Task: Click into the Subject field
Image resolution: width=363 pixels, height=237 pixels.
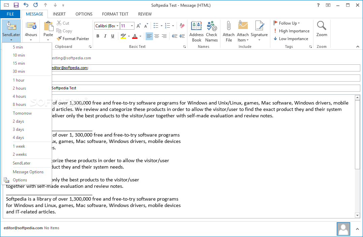Action: tap(206, 88)
